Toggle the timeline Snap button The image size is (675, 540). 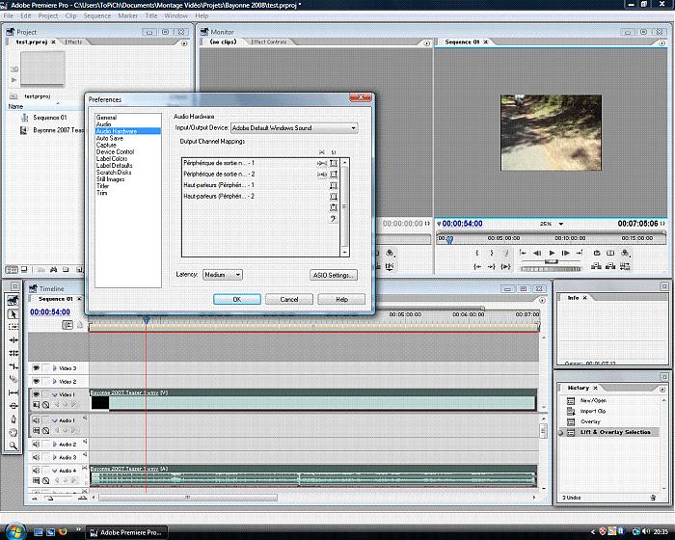click(67, 325)
